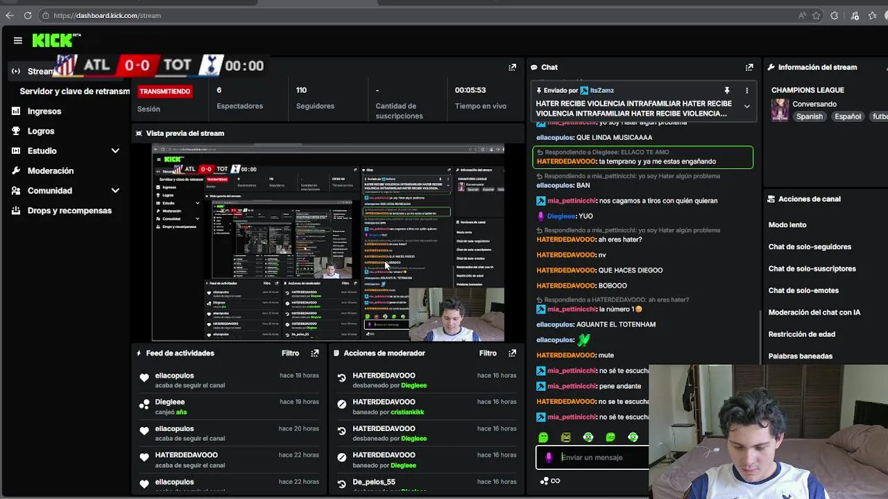Click undo icon for first HATERDEDAVOOO desbaneado entry
The width and height of the screenshot is (888, 499).
pyautogui.click(x=341, y=378)
